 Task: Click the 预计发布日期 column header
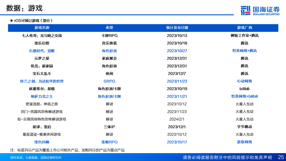click(x=177, y=28)
